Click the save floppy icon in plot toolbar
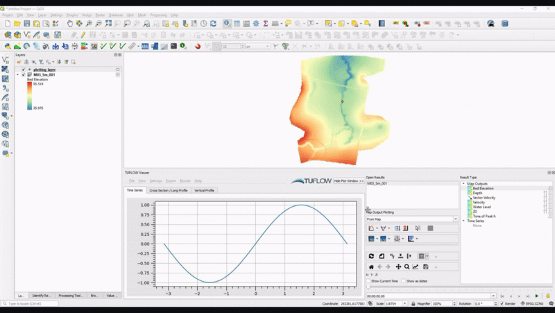Image resolution: width=555 pixels, height=313 pixels. point(425,267)
